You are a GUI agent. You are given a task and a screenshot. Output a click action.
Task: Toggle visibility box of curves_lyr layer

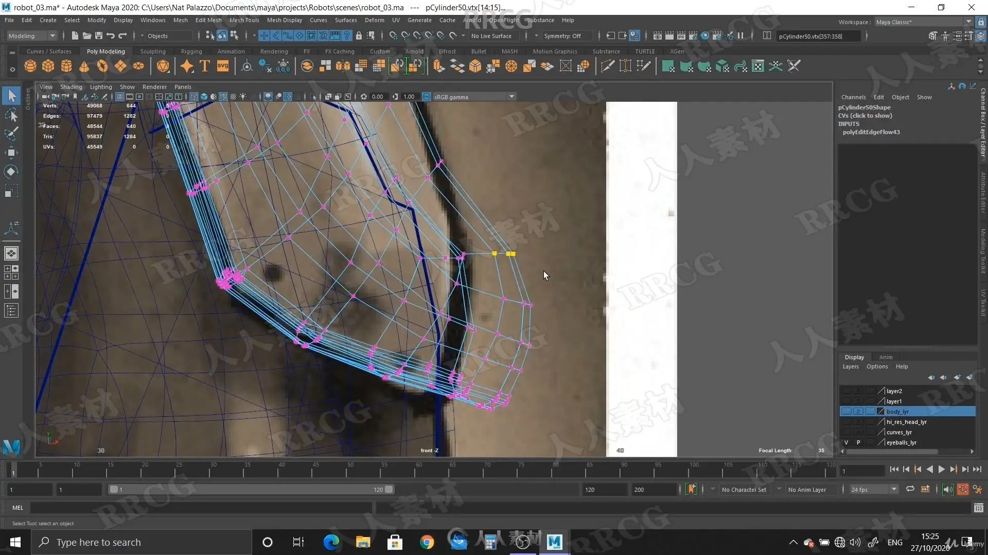tap(846, 432)
